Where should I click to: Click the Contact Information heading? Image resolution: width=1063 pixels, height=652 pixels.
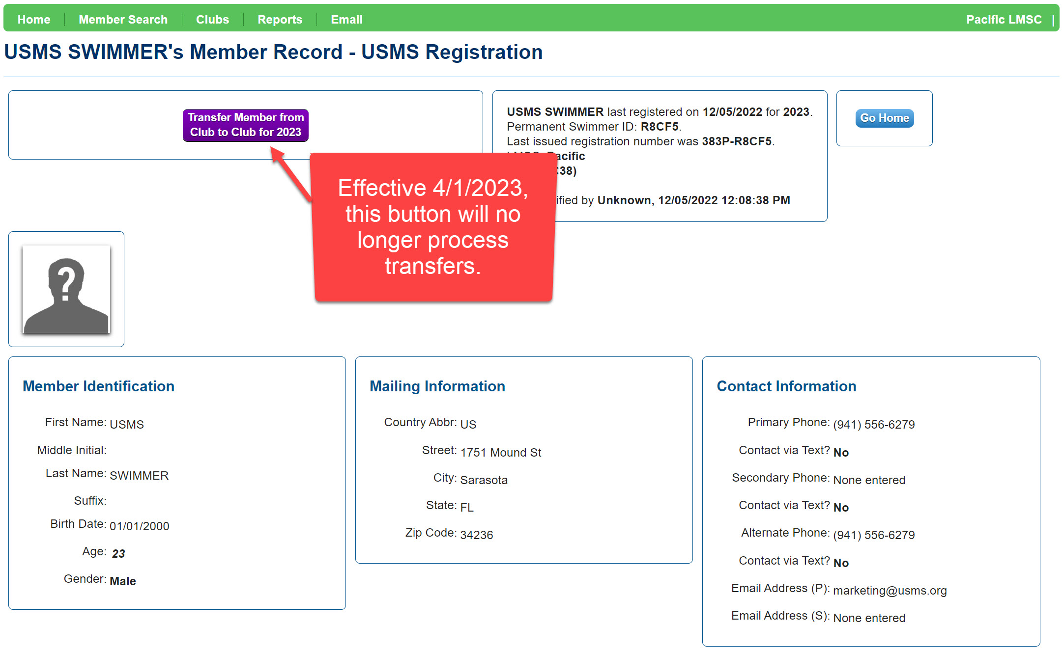786,386
